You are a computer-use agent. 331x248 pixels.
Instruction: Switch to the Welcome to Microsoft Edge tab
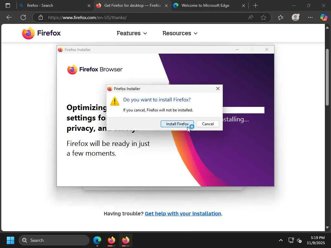pos(209,5)
